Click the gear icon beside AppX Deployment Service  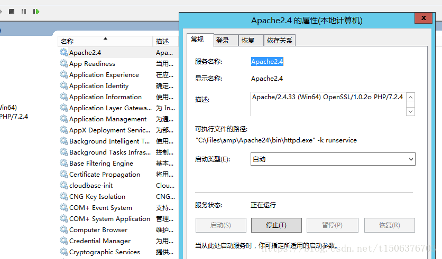(x=63, y=130)
